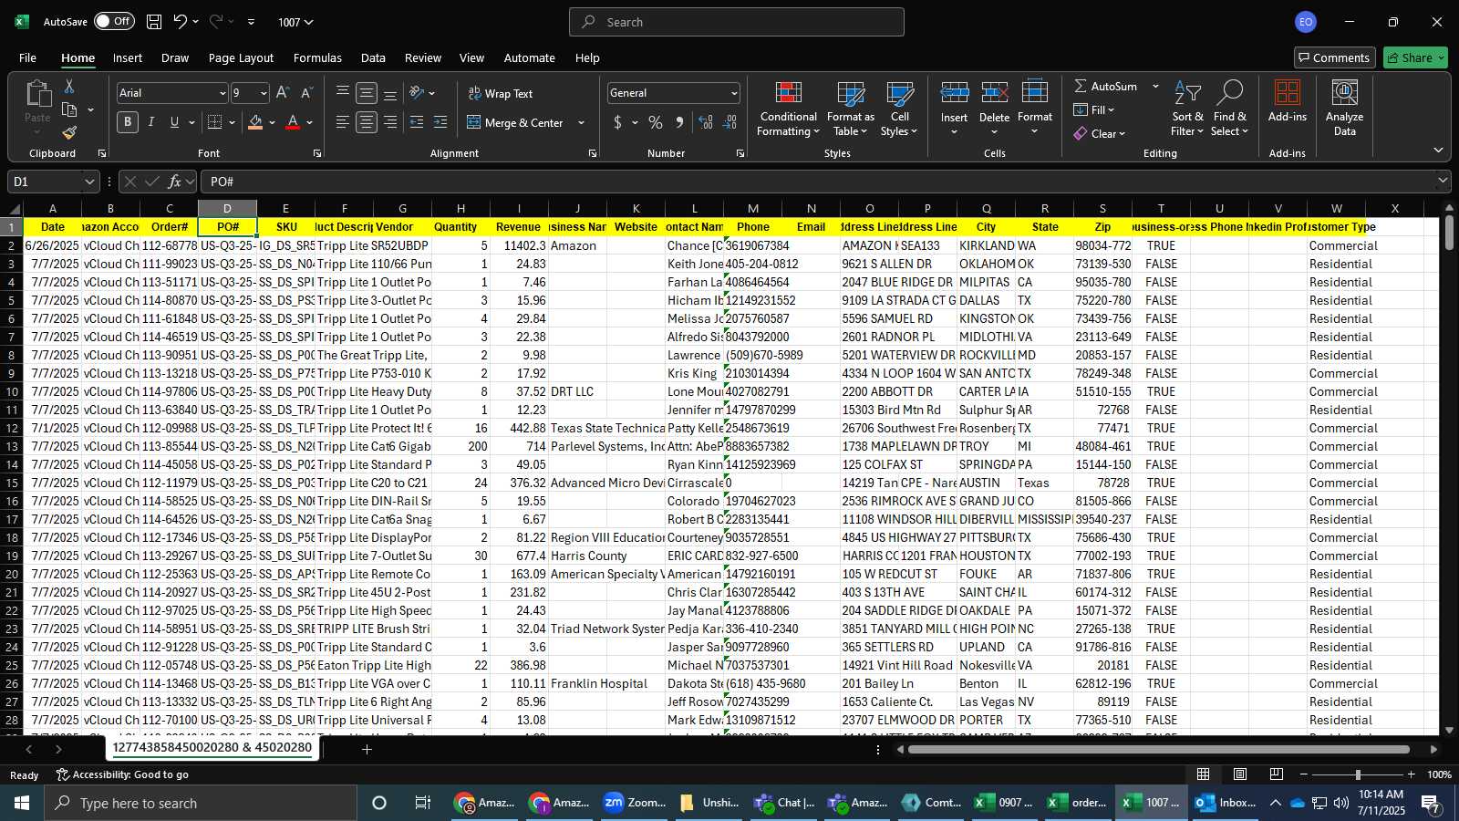This screenshot has height=821, width=1459.
Task: Click the Fill button in Editing group
Action: (1094, 109)
